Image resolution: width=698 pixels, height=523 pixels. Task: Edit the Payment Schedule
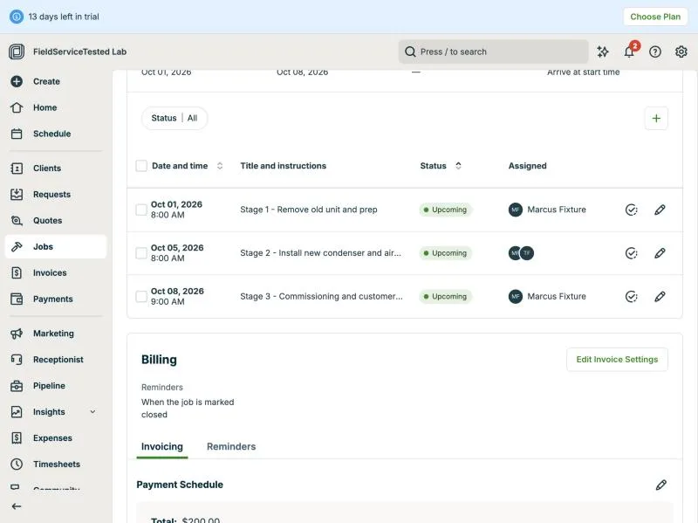661,485
